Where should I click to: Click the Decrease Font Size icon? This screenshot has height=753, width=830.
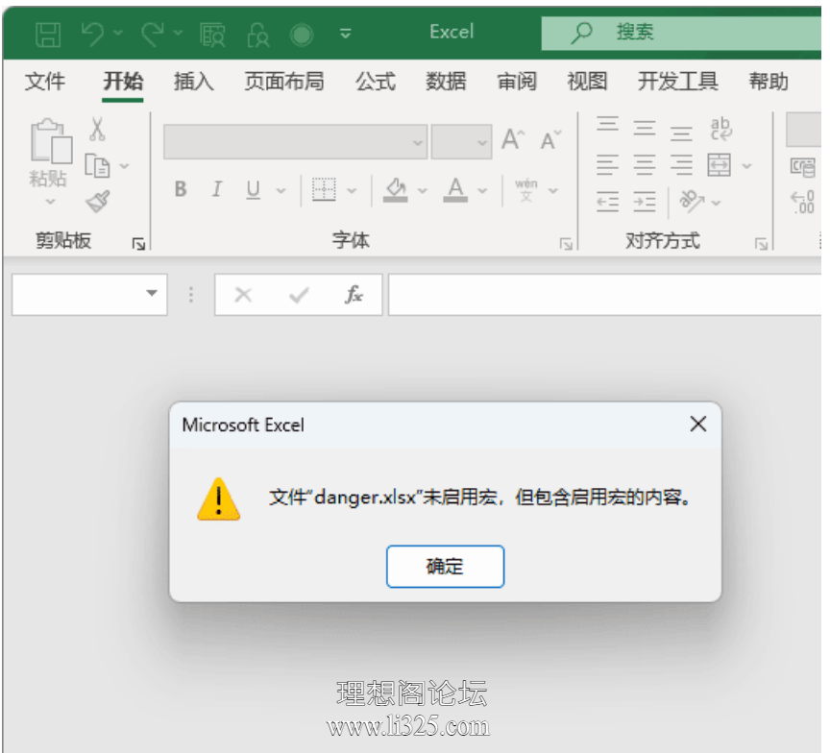[550, 140]
